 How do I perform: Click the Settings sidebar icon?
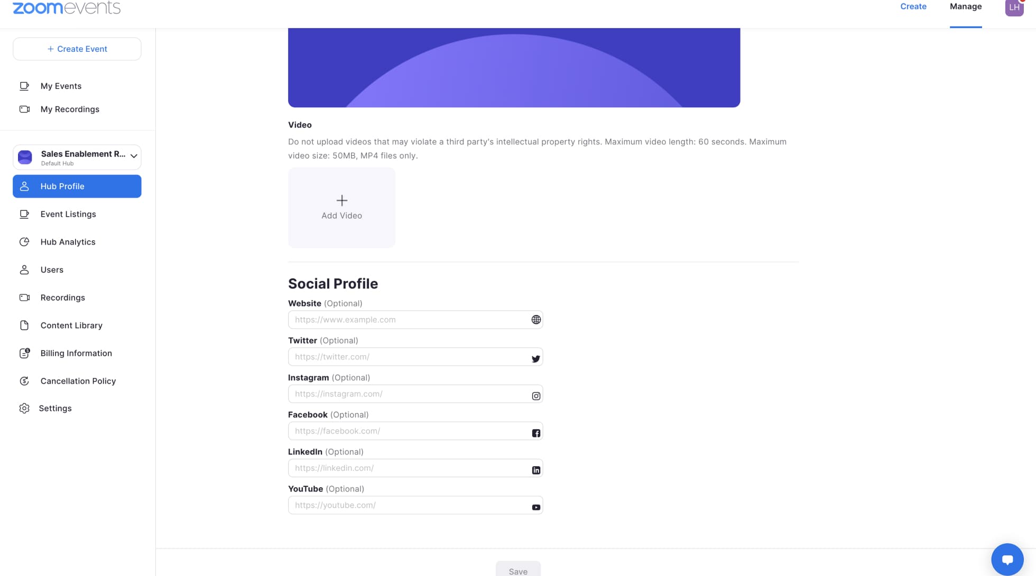24,408
